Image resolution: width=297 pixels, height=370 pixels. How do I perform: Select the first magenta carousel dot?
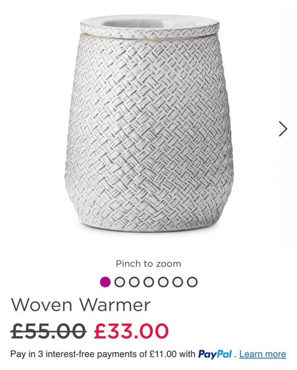tap(105, 282)
